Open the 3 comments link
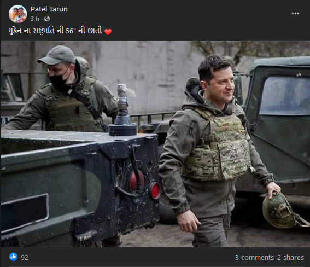 click(254, 258)
